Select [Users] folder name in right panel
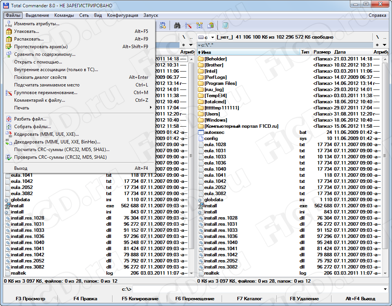This screenshot has width=392, height=306. 212,114
